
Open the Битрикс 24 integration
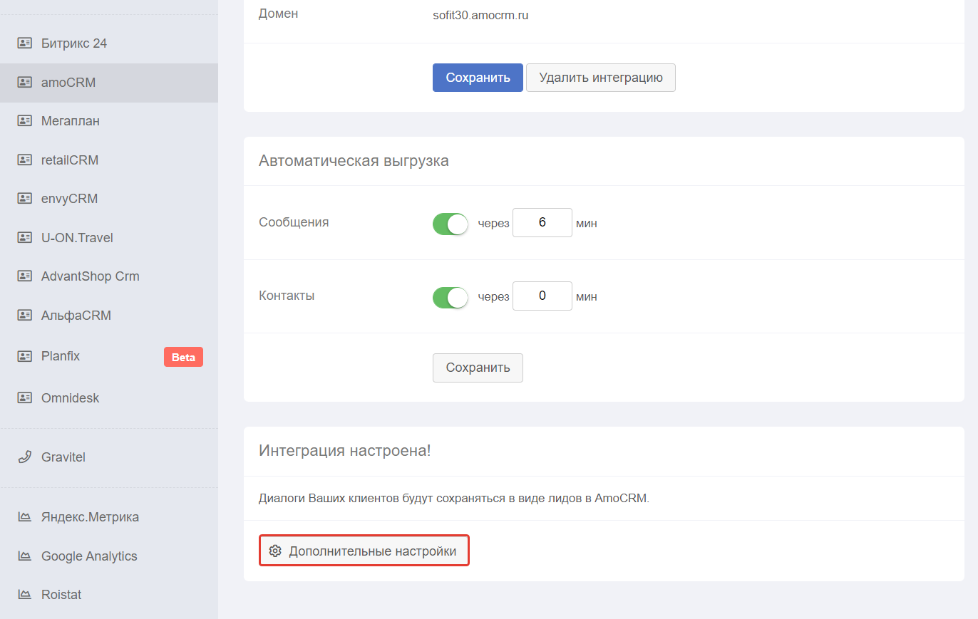pyautogui.click(x=109, y=43)
